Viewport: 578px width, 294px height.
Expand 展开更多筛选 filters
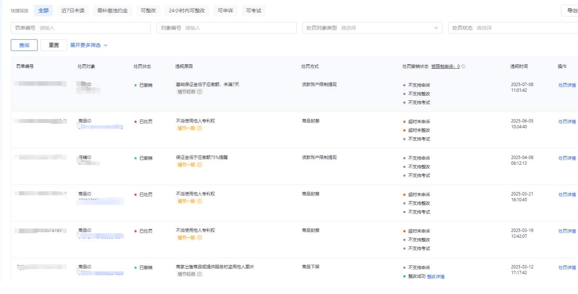tap(89, 45)
